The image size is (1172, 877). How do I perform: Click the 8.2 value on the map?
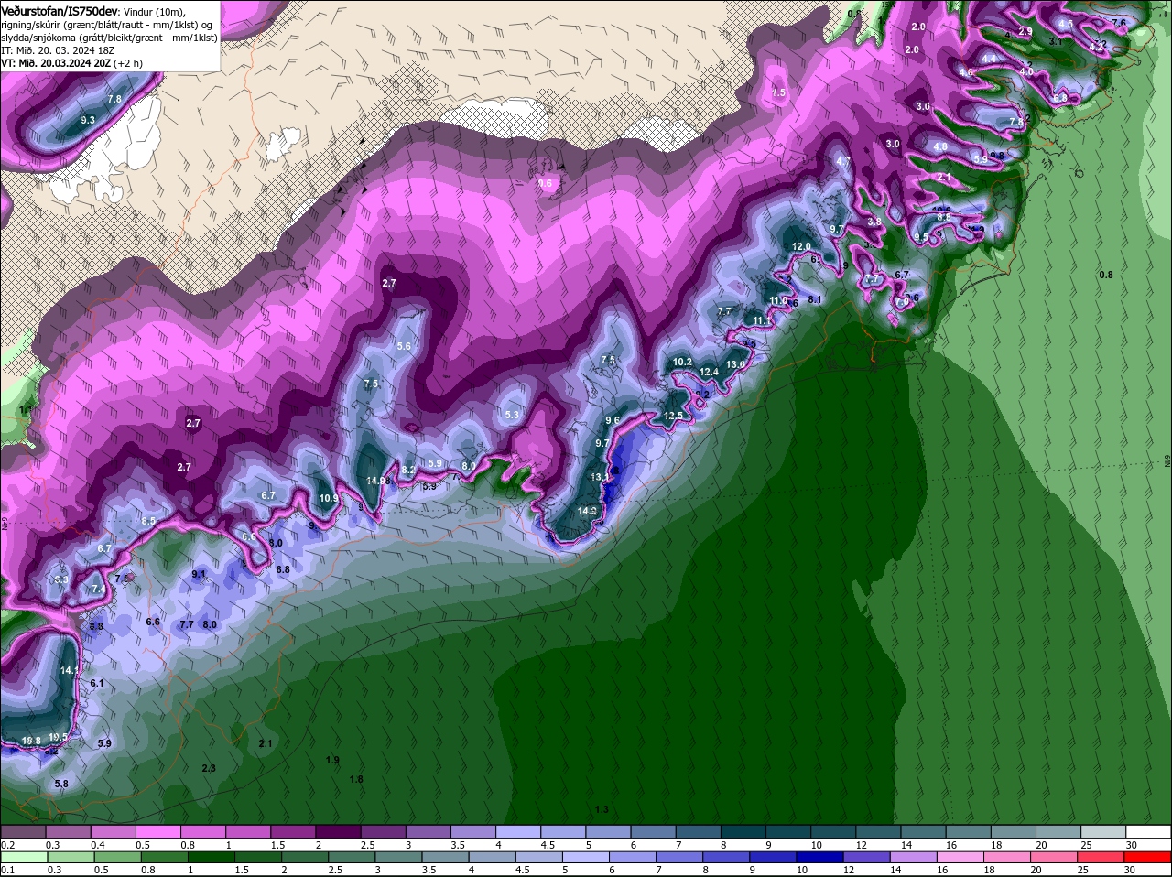coord(409,470)
